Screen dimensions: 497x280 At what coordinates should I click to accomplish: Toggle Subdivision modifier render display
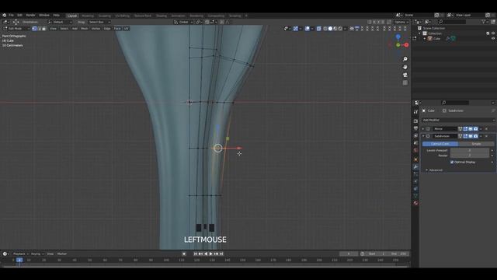476,136
